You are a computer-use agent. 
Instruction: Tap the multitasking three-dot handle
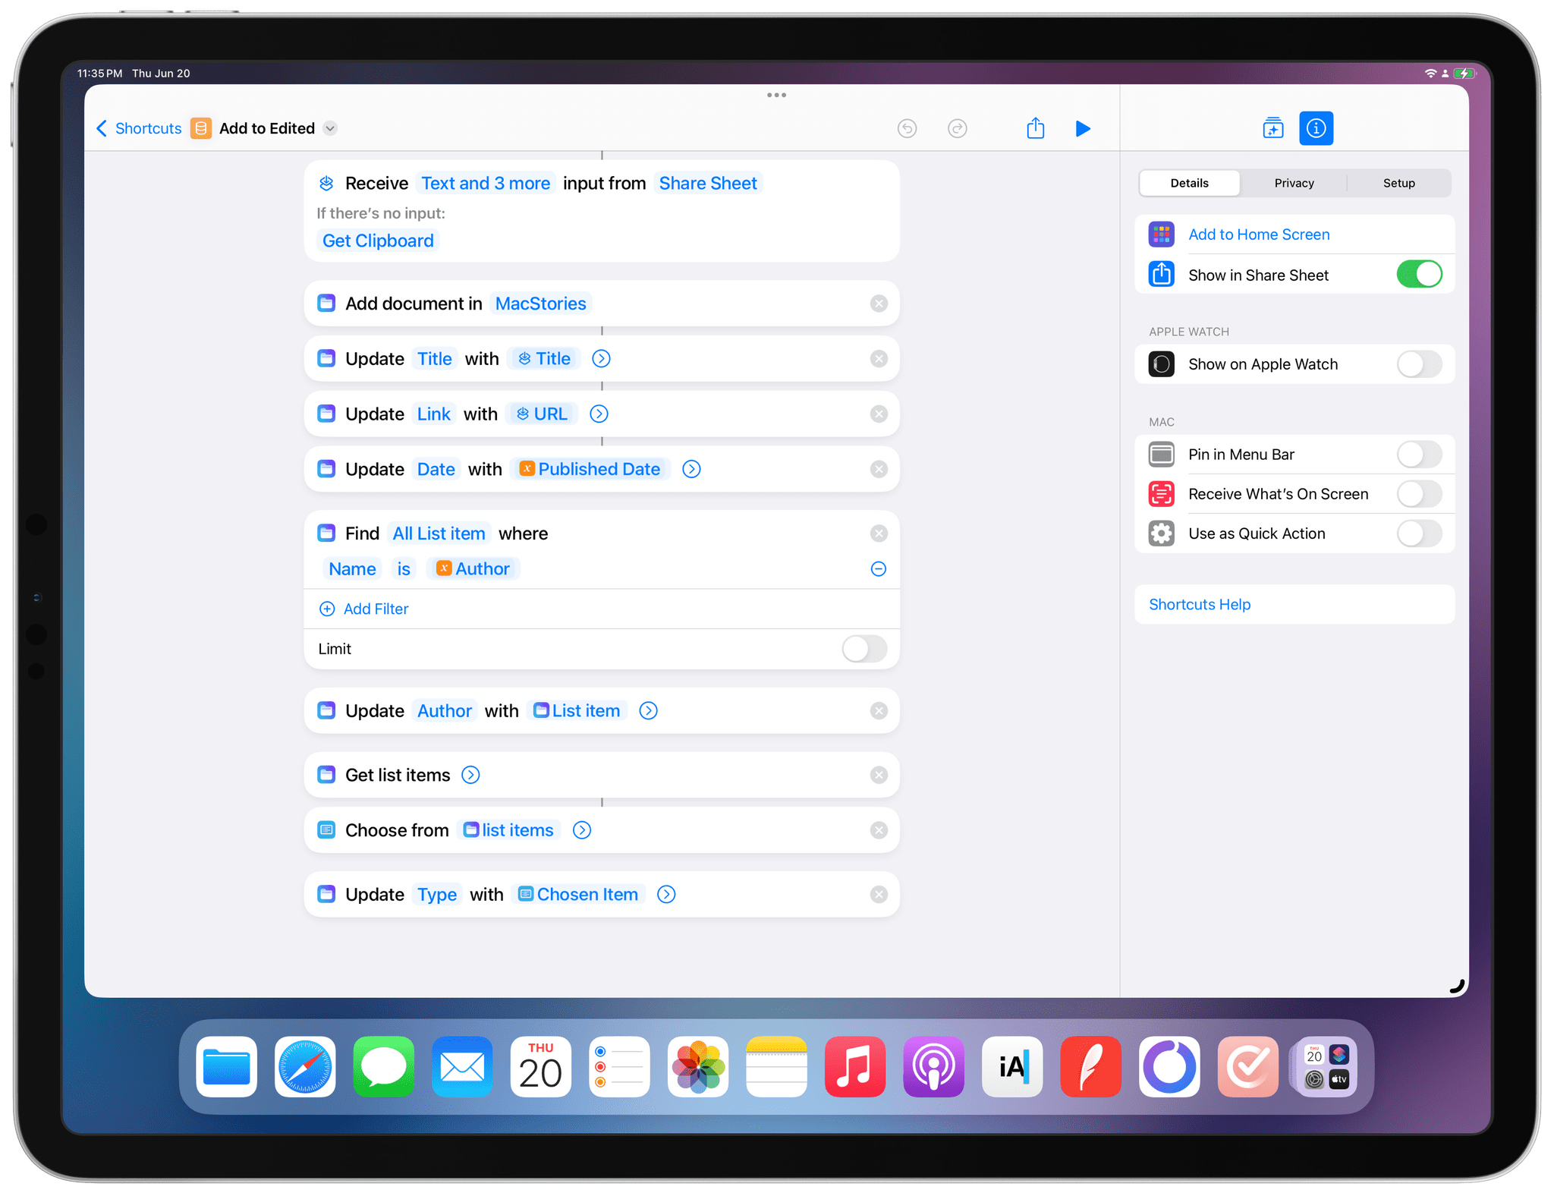click(x=776, y=95)
